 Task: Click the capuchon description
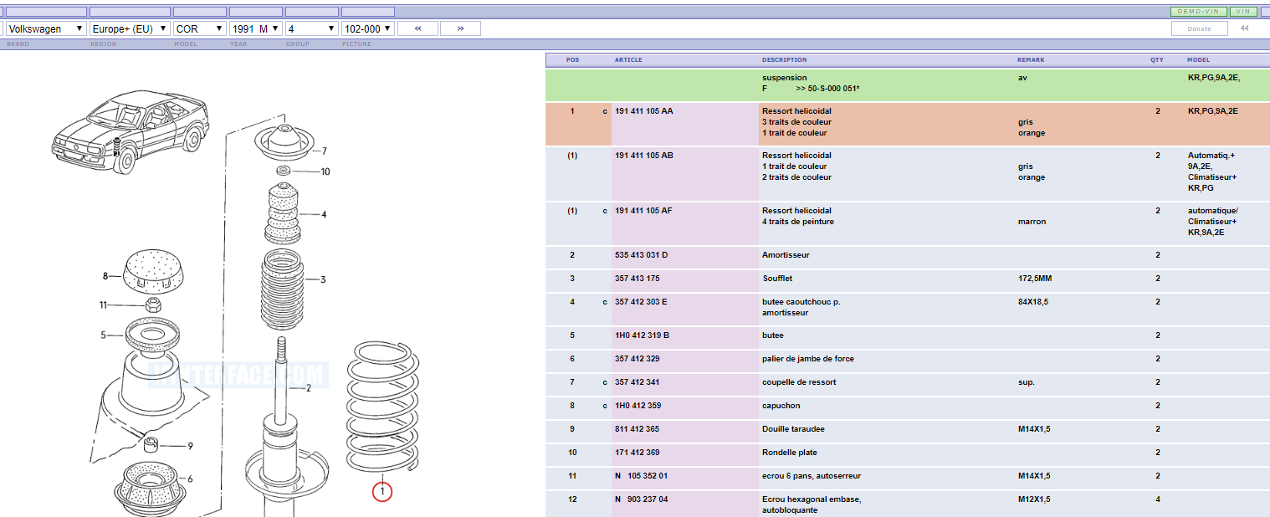[781, 405]
